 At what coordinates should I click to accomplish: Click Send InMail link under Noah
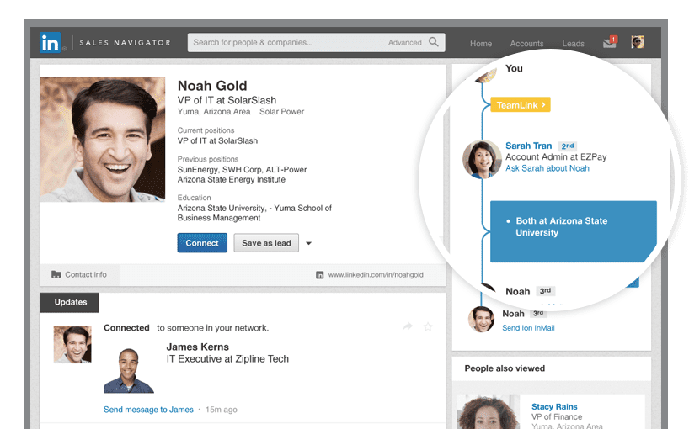click(528, 328)
